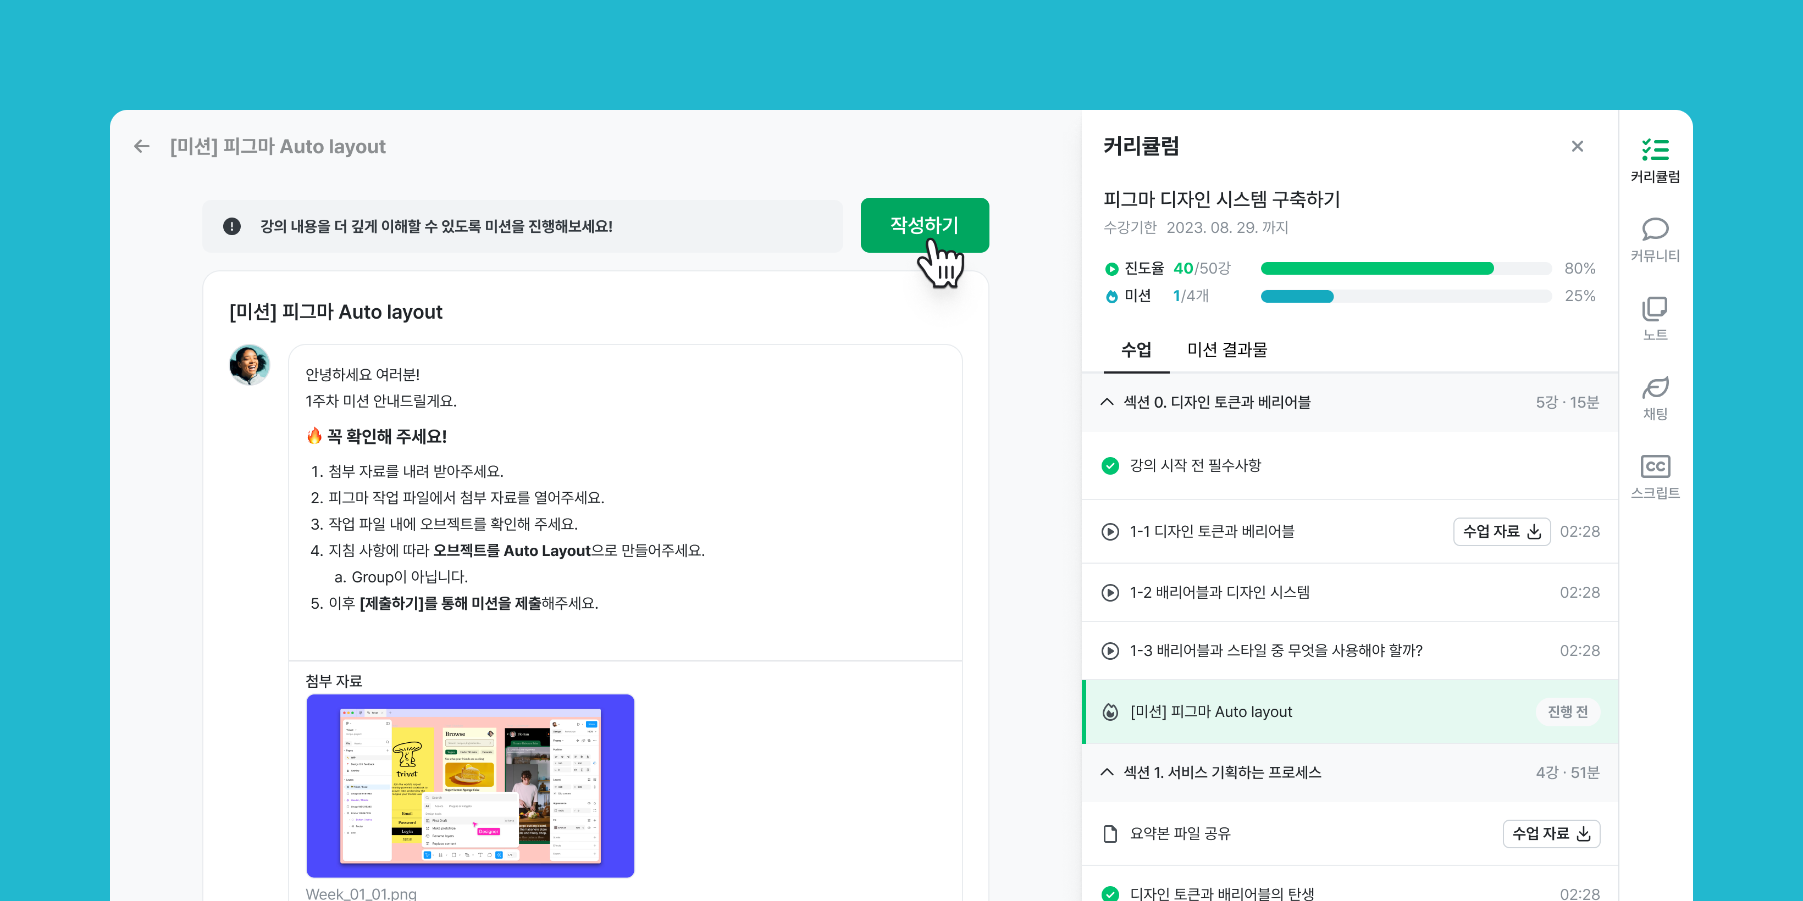The image size is (1803, 901).
Task: Download 수업 자료 for 요약본 파일 공유
Action: point(1551,834)
